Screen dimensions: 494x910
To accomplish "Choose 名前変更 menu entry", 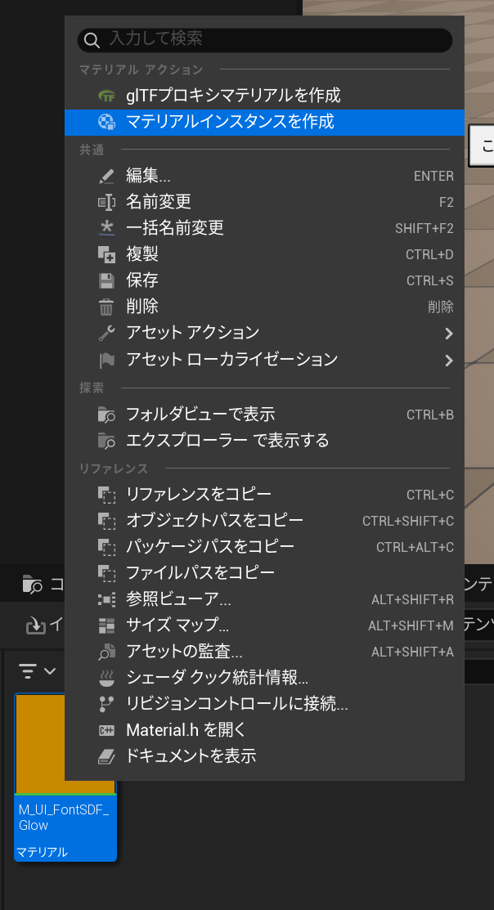I will [x=264, y=202].
